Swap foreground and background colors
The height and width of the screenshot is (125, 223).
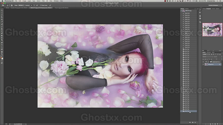click(x=3, y=56)
